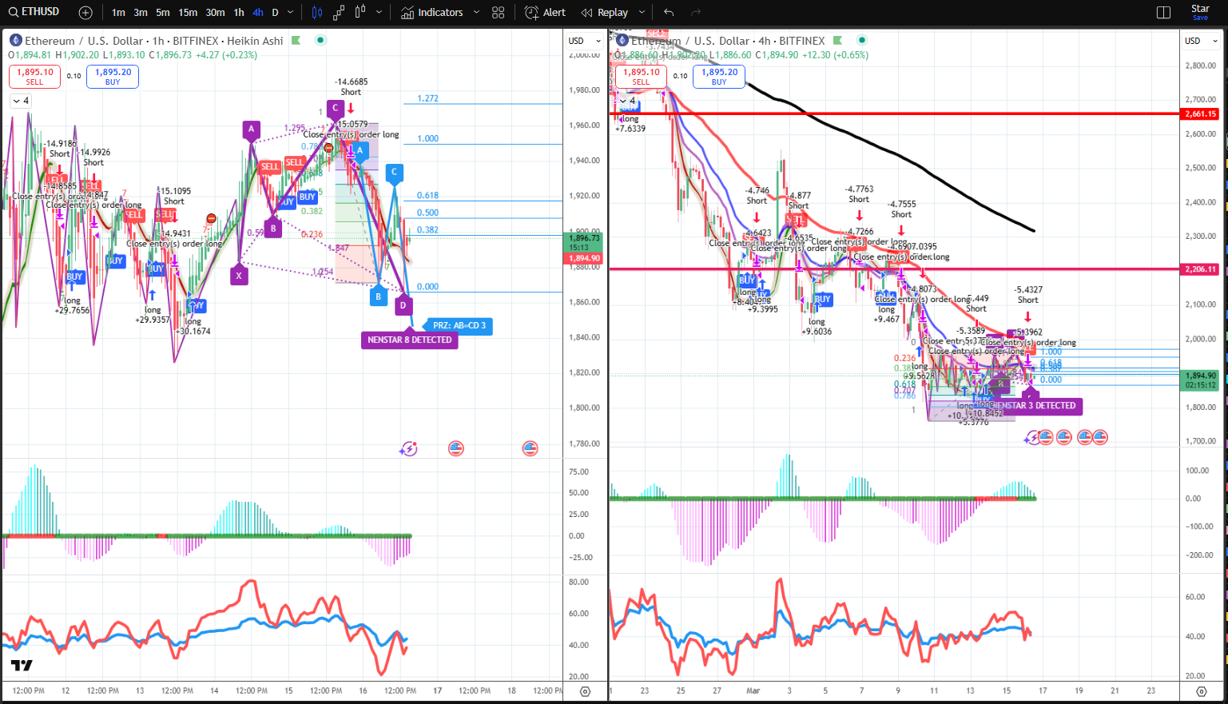Viewport: 1228px width, 704px height.
Task: Expand the timeframe list dropdown
Action: (290, 13)
